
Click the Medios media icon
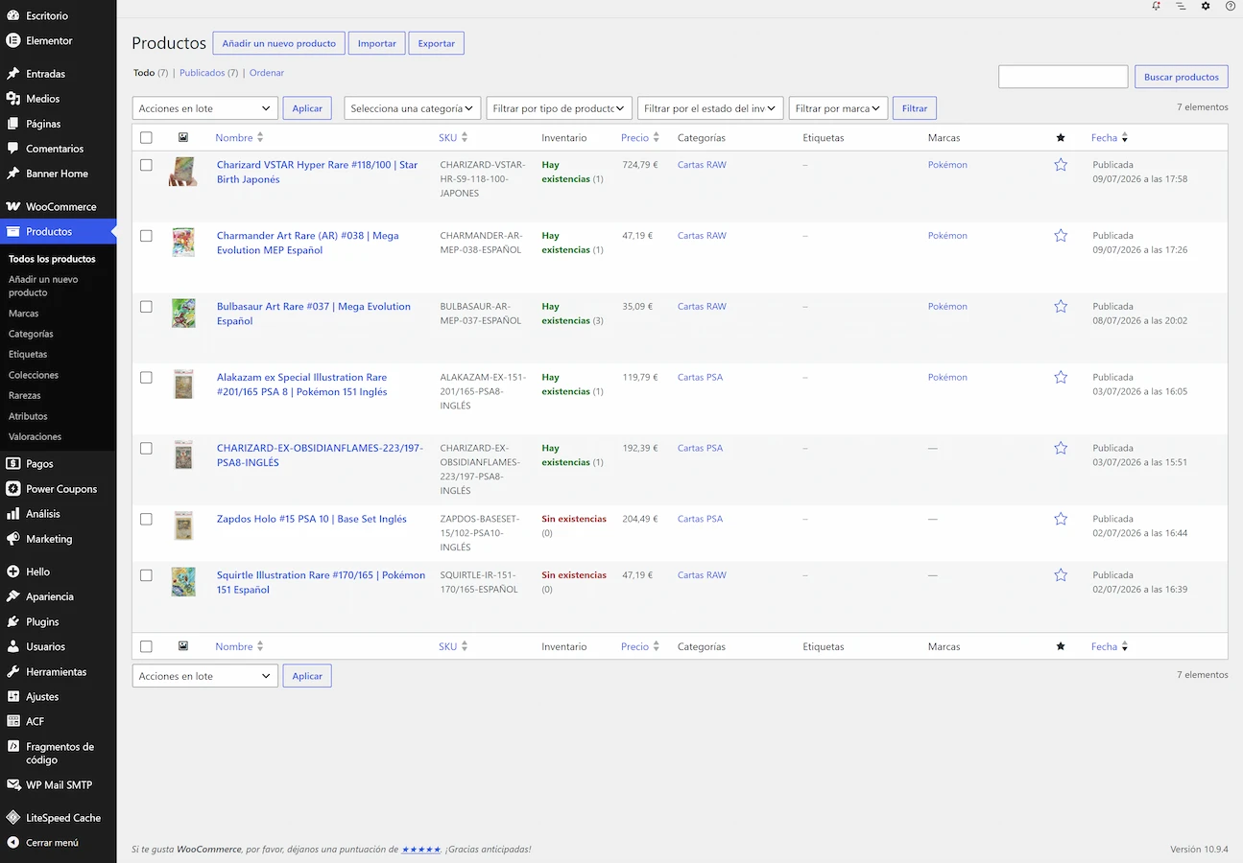pos(13,99)
